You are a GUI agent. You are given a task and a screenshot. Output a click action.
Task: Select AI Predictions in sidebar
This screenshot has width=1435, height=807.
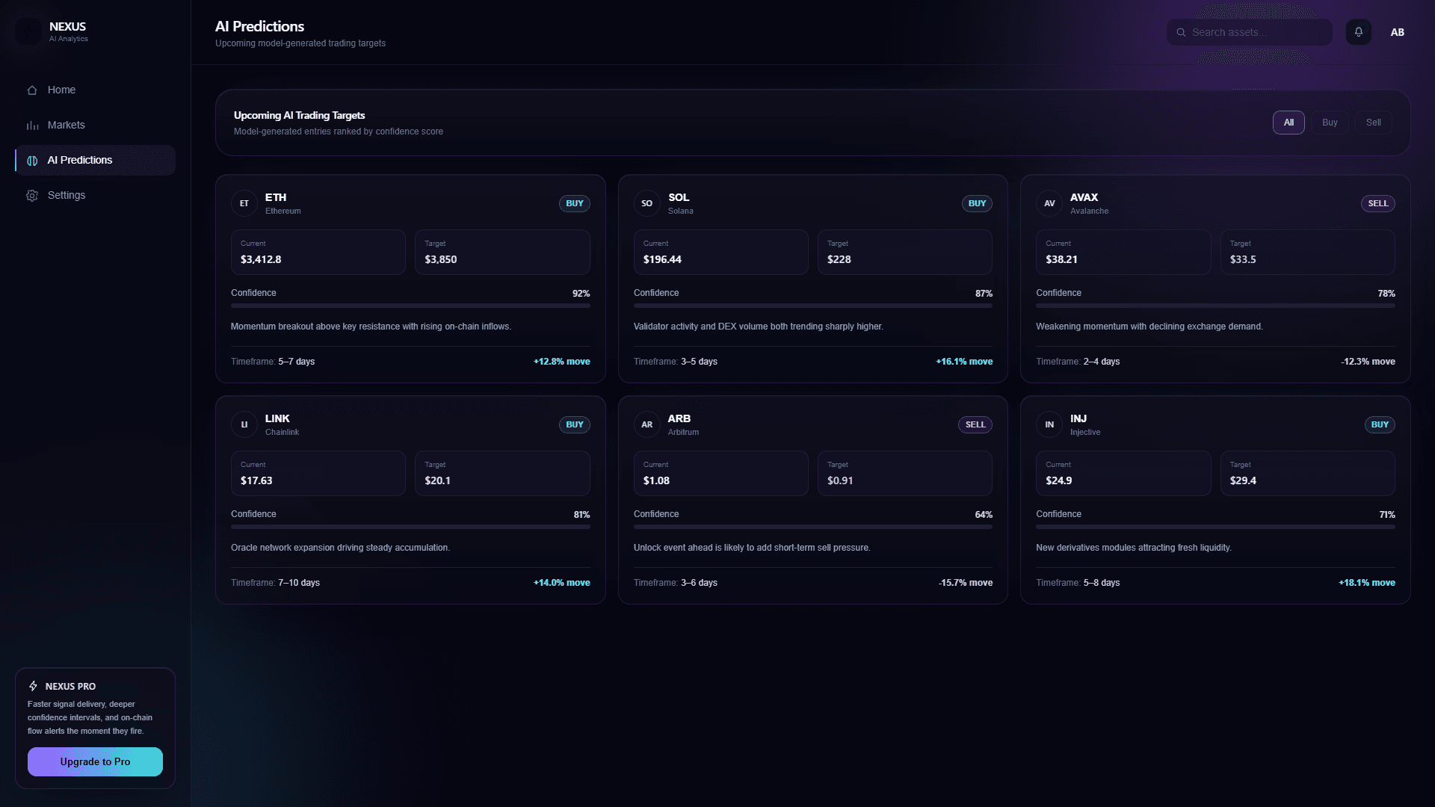[x=95, y=160]
